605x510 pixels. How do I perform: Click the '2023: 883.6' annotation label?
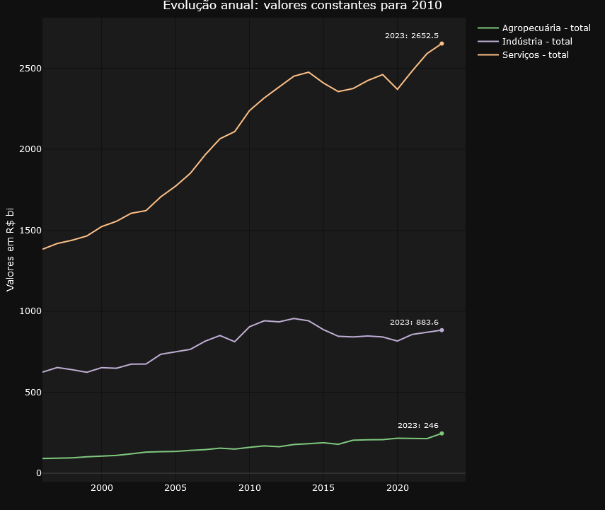(414, 322)
